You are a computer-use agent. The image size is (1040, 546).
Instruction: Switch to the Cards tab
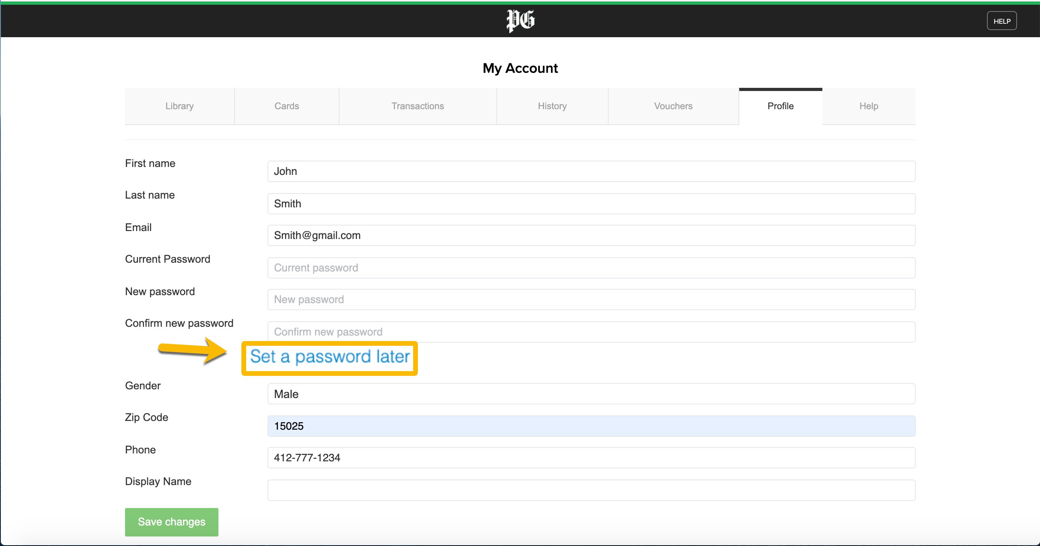[287, 106]
